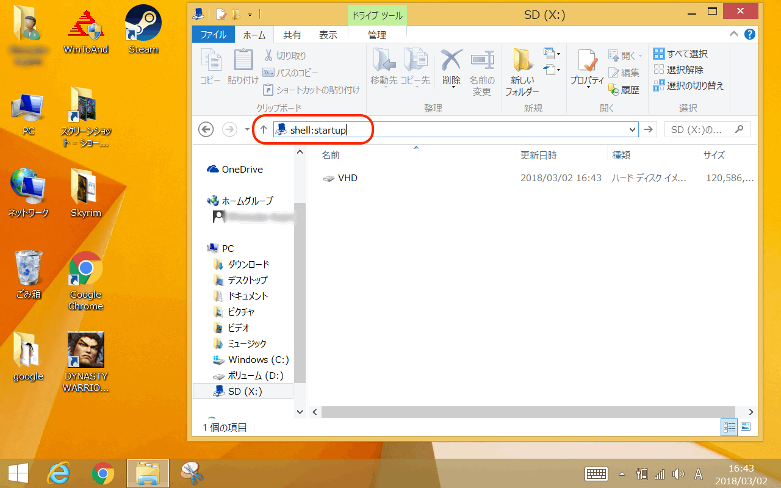Switch to large thumbnails view icon
This screenshot has width=781, height=488.
[746, 427]
